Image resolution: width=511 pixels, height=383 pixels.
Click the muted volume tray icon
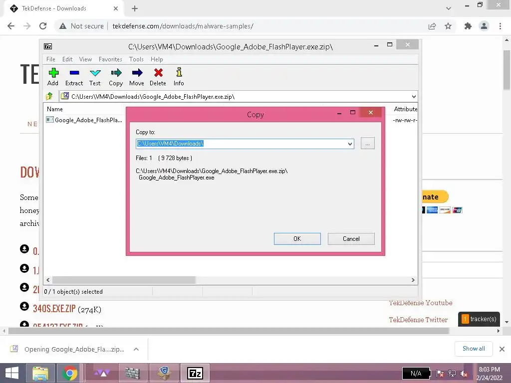click(464, 374)
